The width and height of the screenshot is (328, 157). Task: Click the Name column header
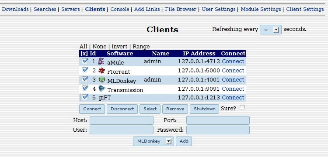(161, 54)
